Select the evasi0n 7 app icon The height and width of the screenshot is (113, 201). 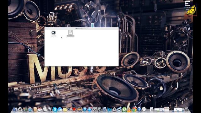click(x=53, y=33)
